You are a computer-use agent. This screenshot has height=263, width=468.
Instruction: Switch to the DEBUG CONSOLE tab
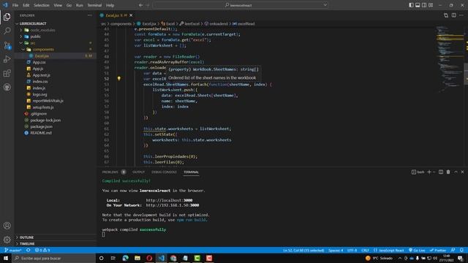(x=164, y=172)
